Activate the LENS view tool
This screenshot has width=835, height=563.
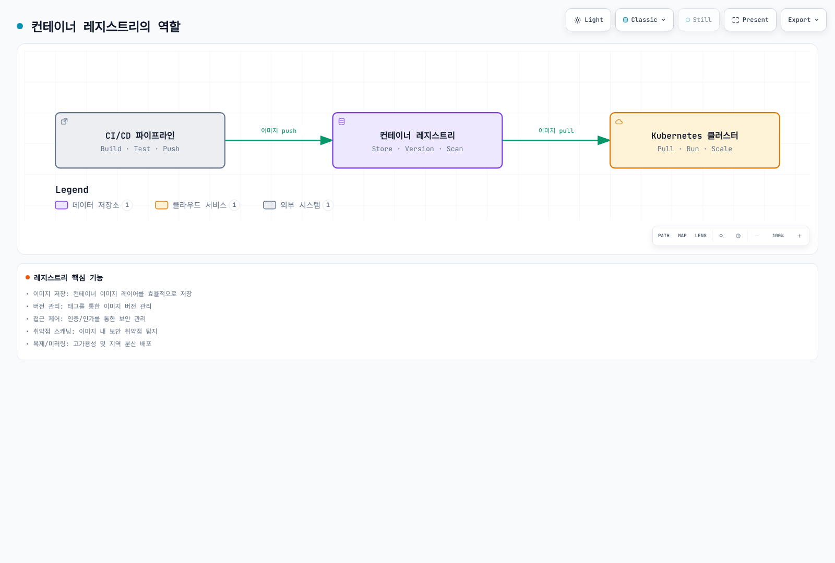(701, 236)
